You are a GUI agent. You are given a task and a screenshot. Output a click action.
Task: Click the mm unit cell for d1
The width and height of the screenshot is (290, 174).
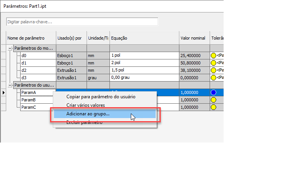pyautogui.click(x=98, y=63)
